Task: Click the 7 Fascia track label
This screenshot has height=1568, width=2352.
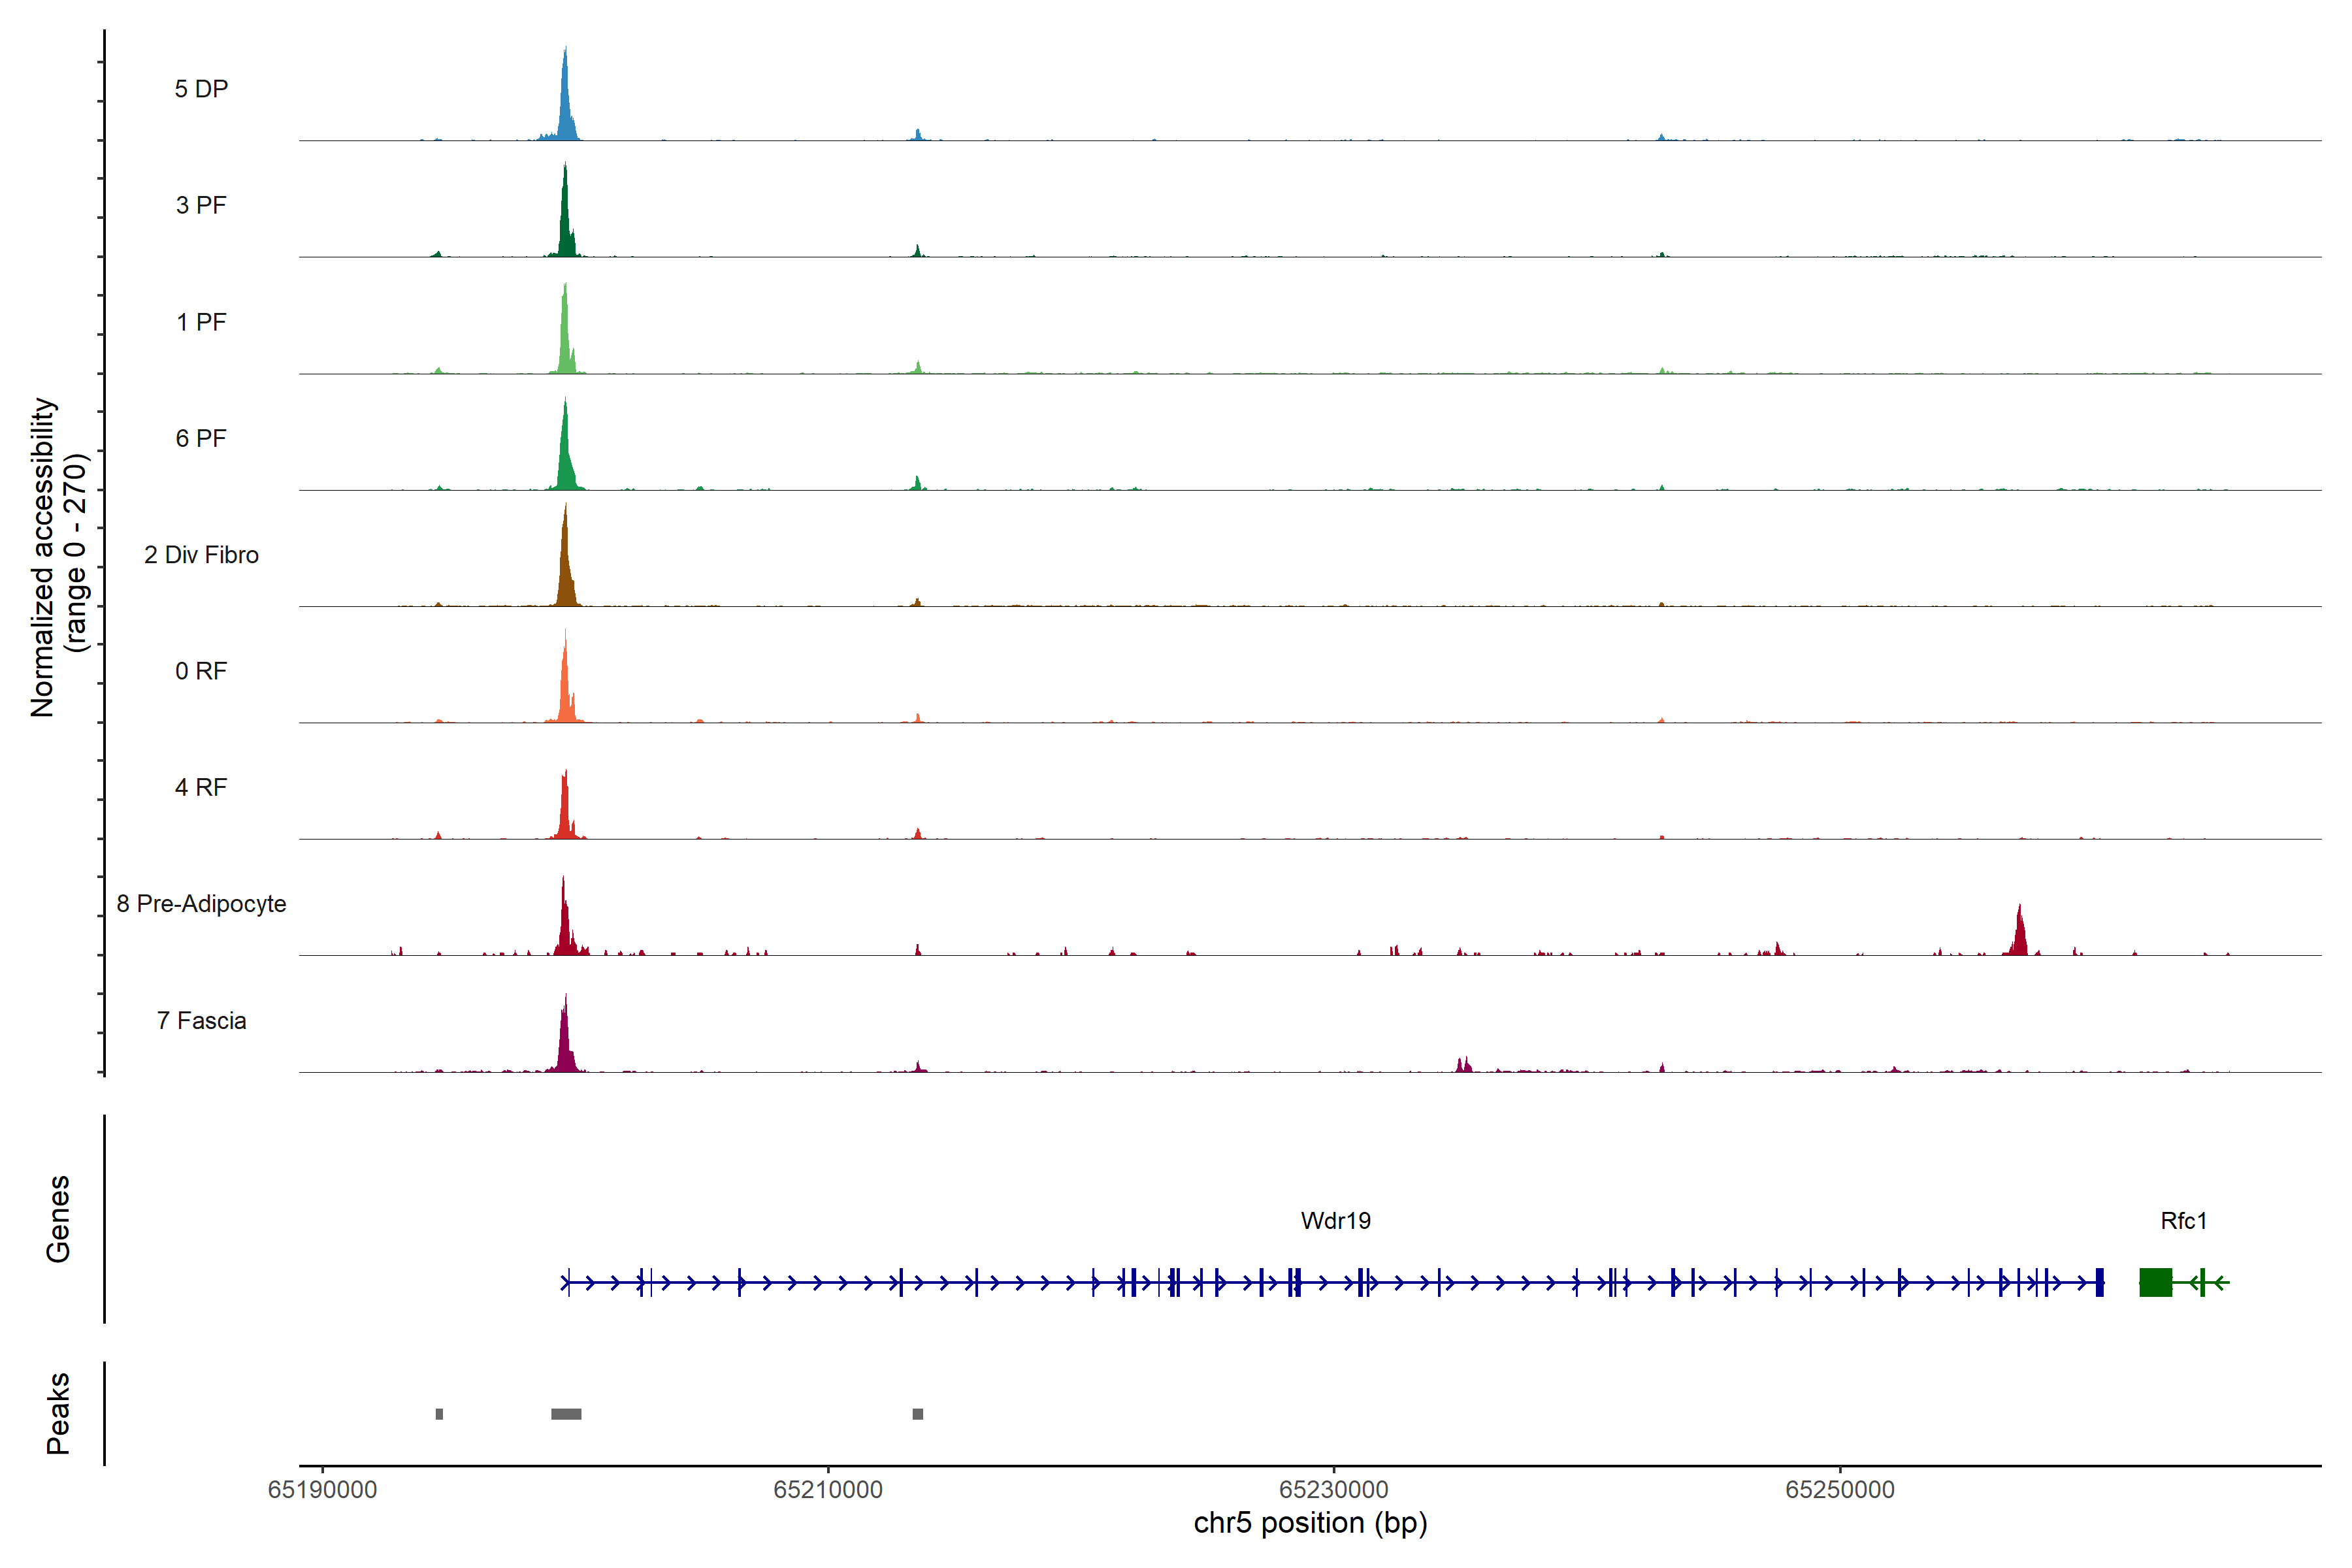Action: coord(201,1021)
